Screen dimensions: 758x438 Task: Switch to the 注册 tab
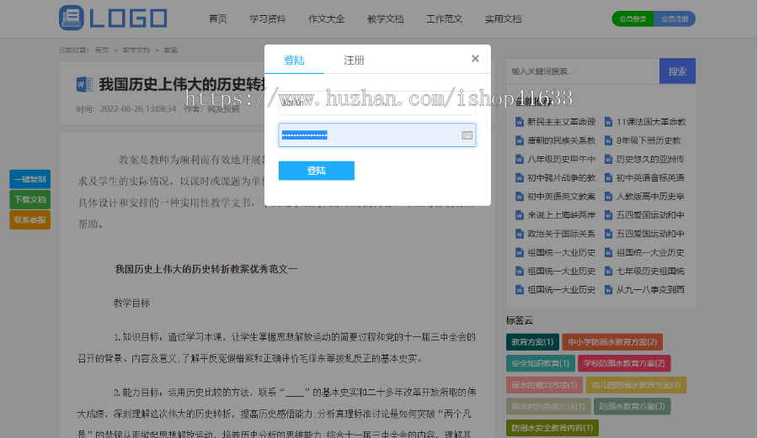point(354,61)
